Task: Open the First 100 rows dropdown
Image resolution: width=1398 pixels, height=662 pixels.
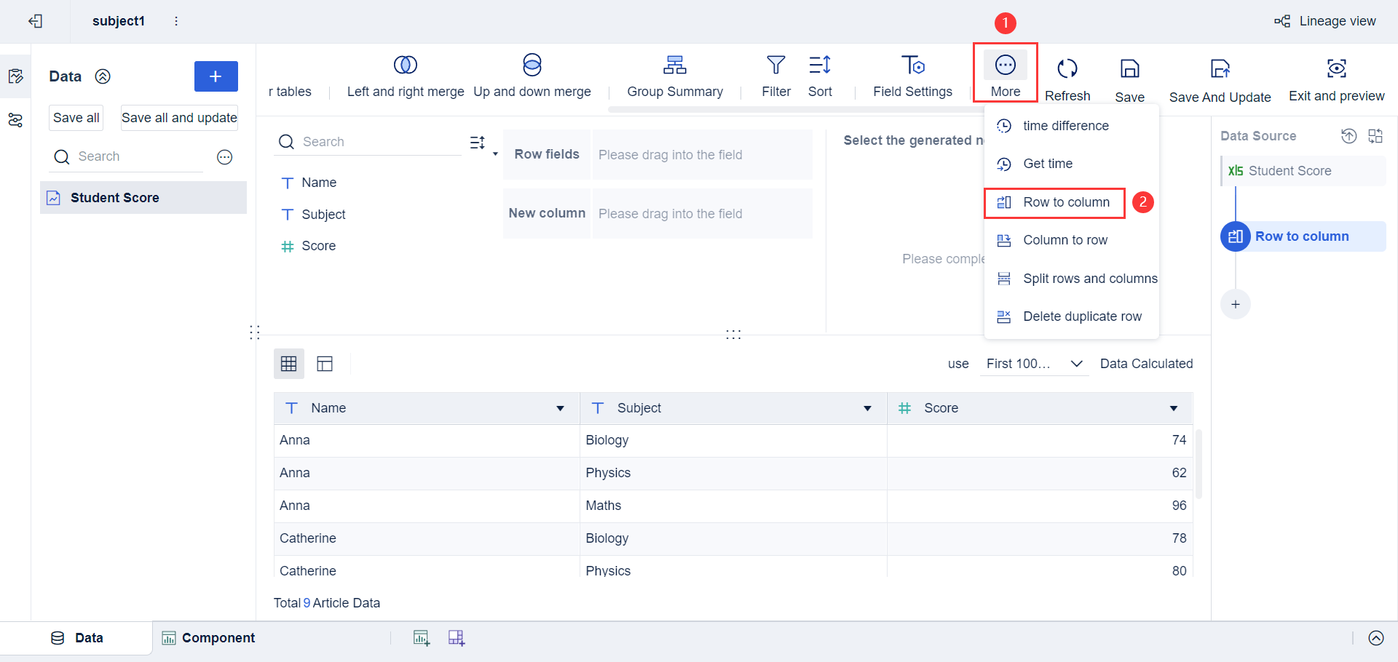Action: click(1034, 363)
